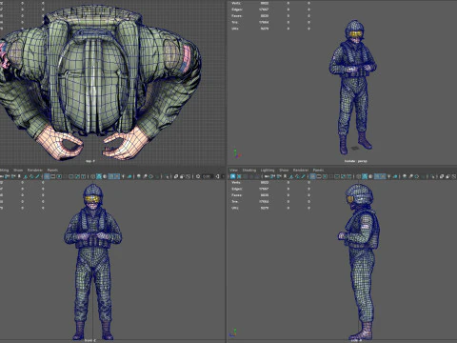The width and height of the screenshot is (457, 343).
Task: Toggle Film Gate in the front view toolbar
Action: pos(52,176)
